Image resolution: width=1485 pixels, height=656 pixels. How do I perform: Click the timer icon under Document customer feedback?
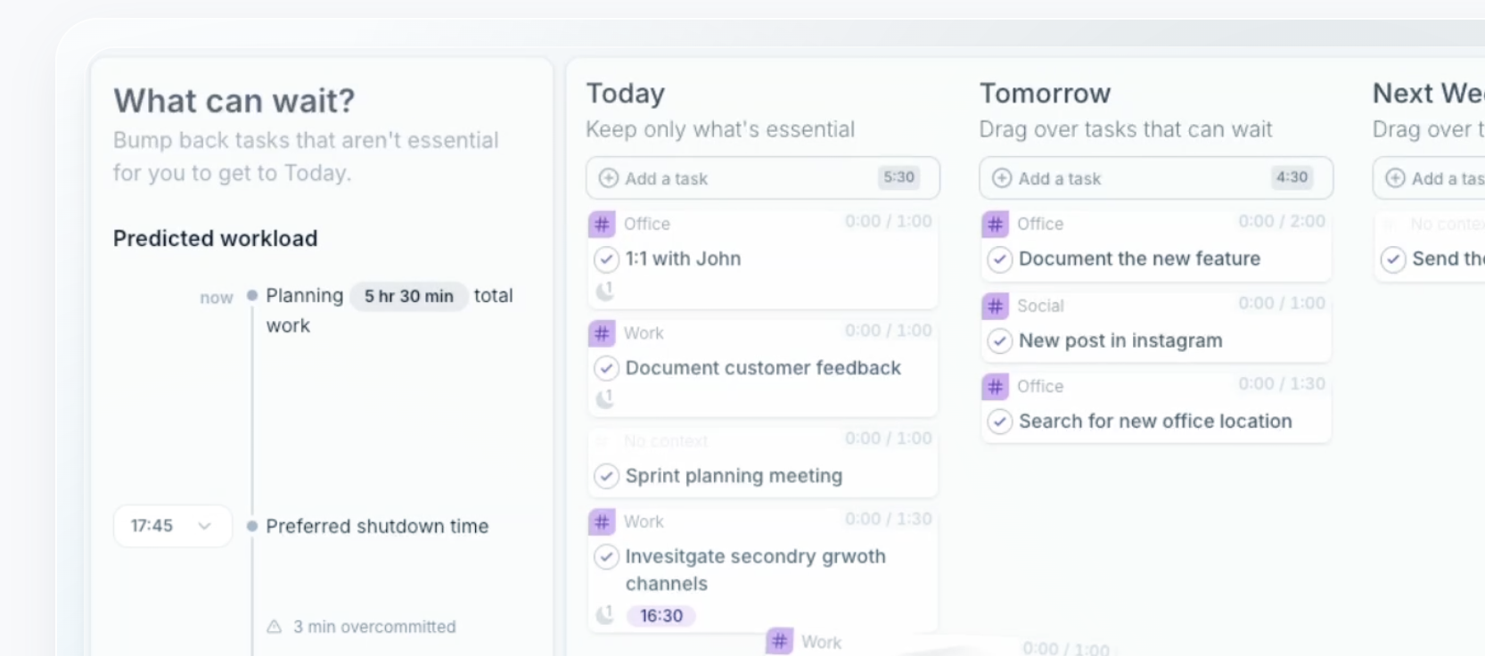tap(605, 398)
